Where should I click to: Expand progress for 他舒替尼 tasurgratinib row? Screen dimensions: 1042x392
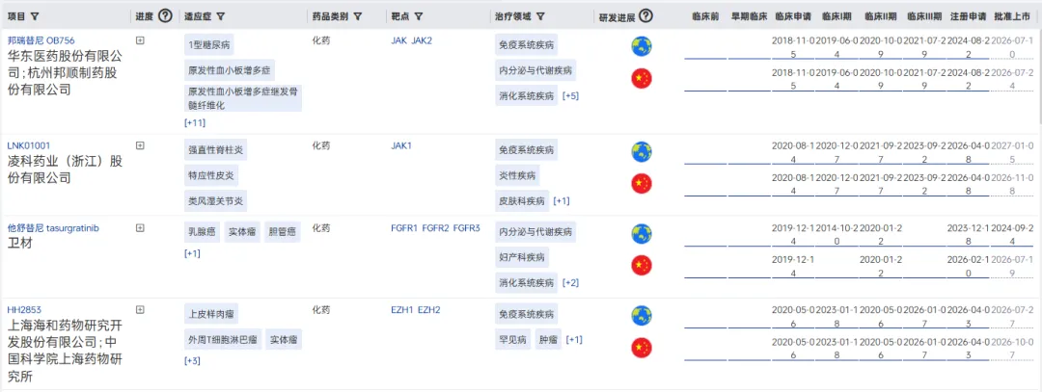point(140,228)
